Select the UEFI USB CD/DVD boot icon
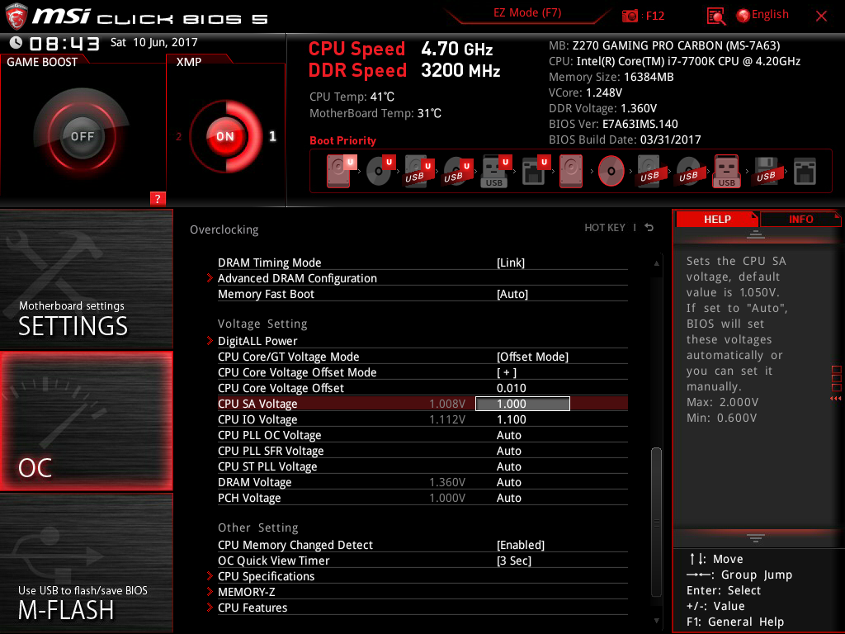The image size is (845, 634). (x=457, y=171)
